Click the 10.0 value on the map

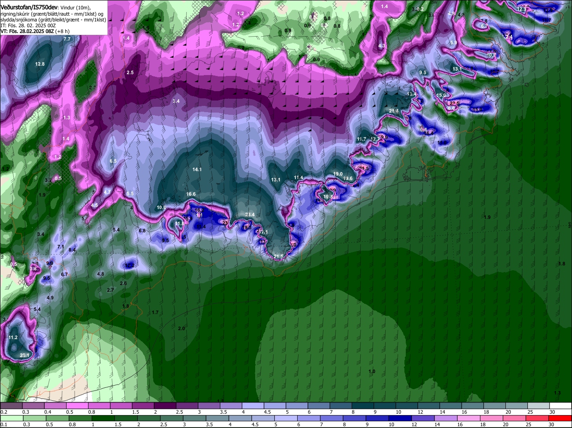tap(161, 208)
